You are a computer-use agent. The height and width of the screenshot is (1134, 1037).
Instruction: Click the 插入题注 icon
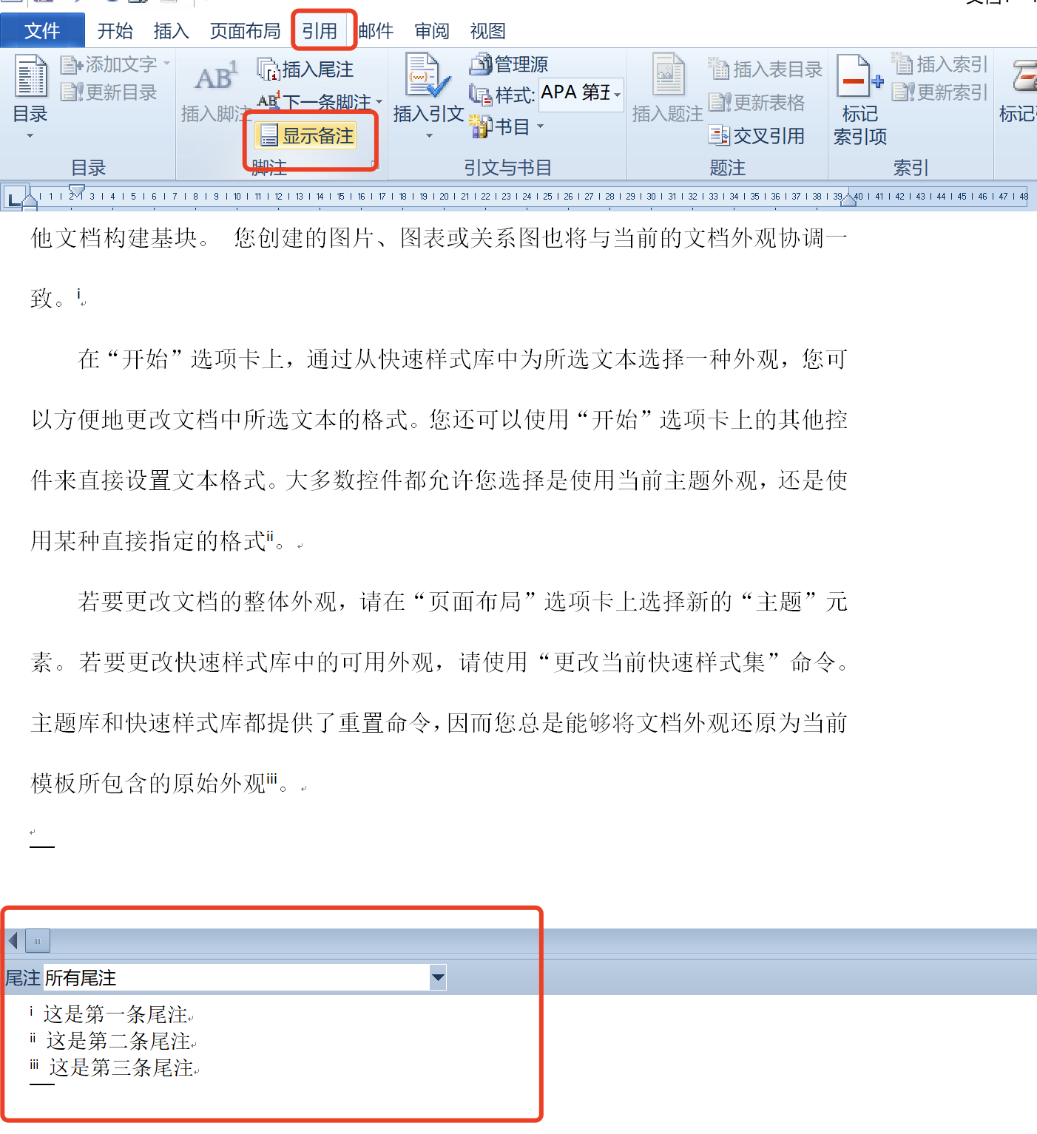point(669,75)
